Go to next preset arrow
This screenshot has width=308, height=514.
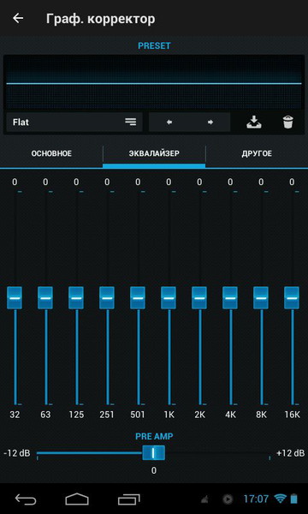(210, 123)
